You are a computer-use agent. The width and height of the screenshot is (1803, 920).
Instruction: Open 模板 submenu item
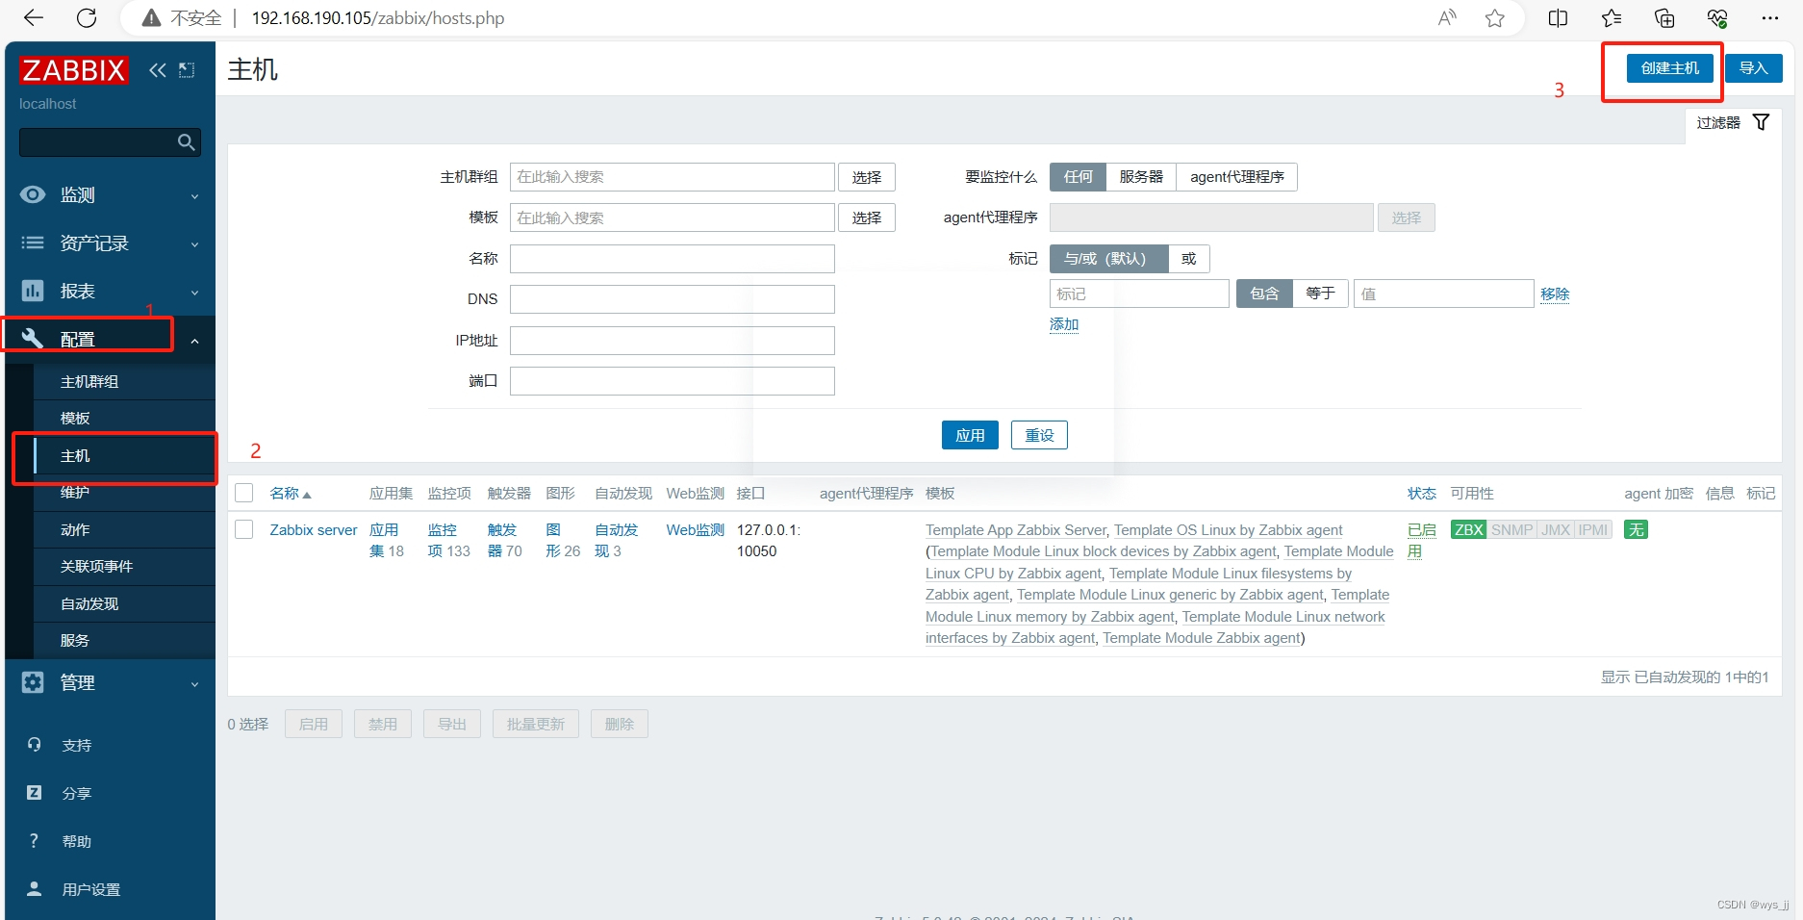tap(124, 419)
